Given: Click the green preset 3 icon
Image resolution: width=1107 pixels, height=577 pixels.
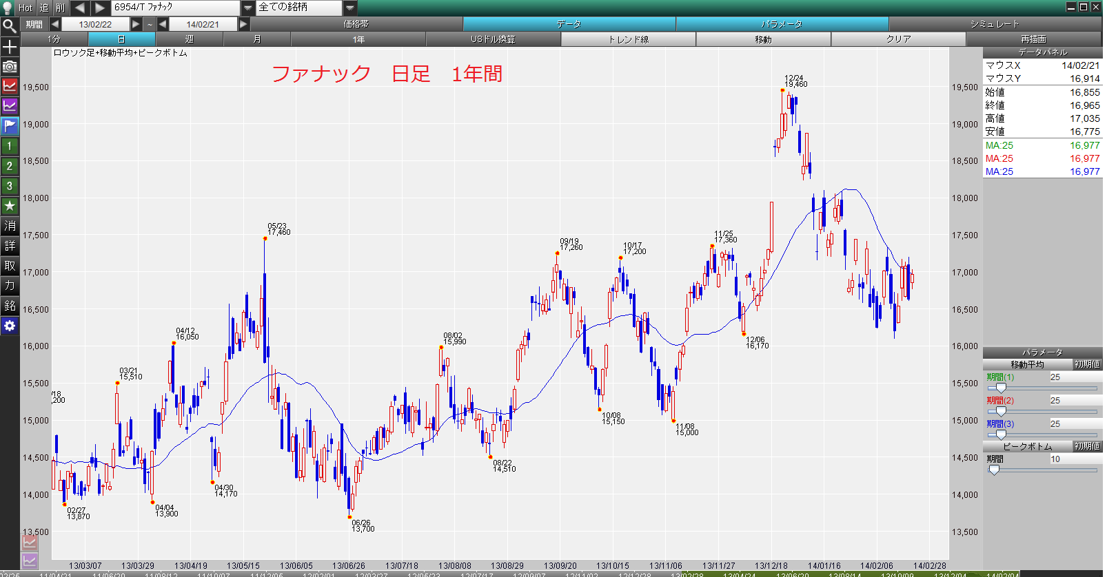Looking at the screenshot, I should pyautogui.click(x=10, y=186).
